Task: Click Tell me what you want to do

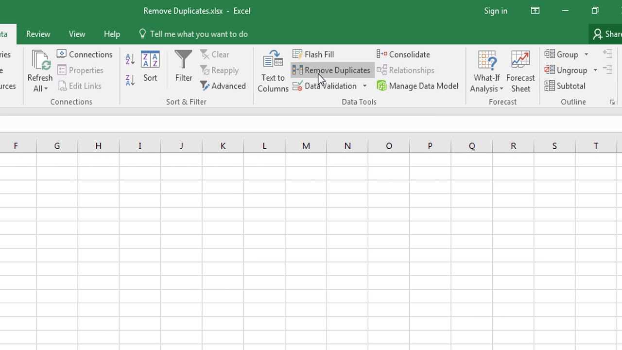Action: (x=193, y=34)
